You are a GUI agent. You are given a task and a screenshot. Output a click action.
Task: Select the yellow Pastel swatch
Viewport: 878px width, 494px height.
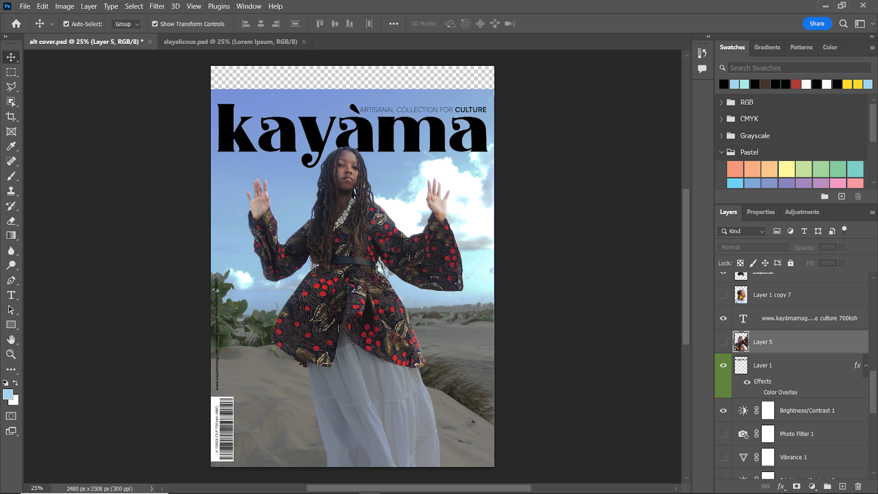(786, 169)
